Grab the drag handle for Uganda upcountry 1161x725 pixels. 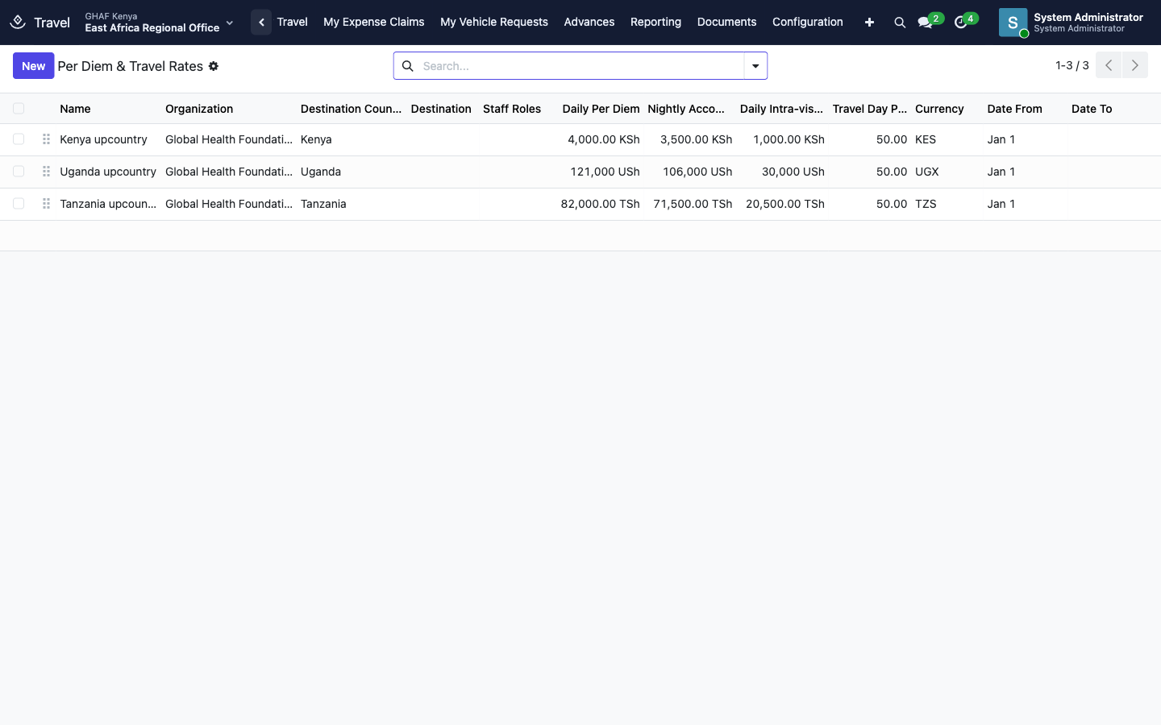coord(46,172)
